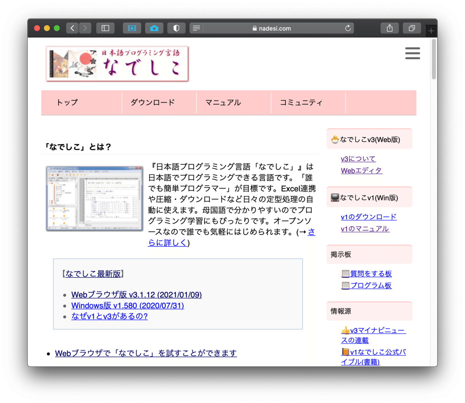This screenshot has height=403, width=465.
Task: Go back with the Safari back arrow
Action: (x=73, y=28)
